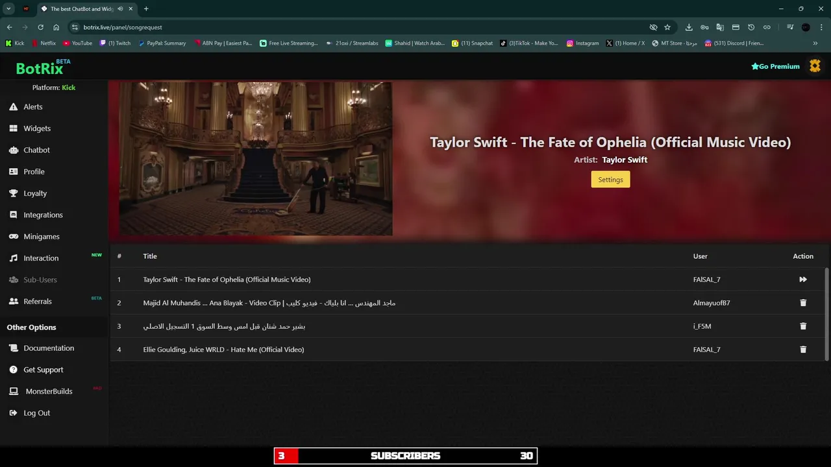The image size is (831, 467).
Task: Open tab search dropdown arrow
Action: click(8, 8)
